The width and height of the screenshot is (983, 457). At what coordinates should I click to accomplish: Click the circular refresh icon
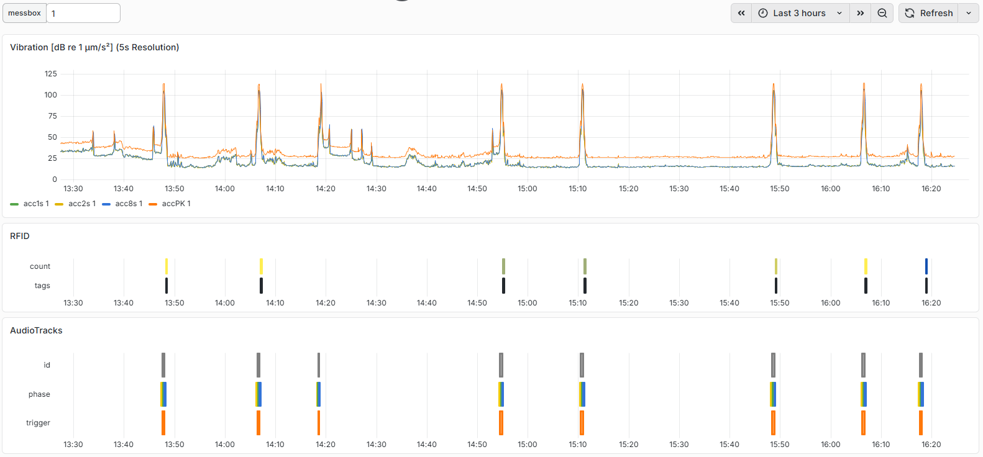click(x=910, y=13)
